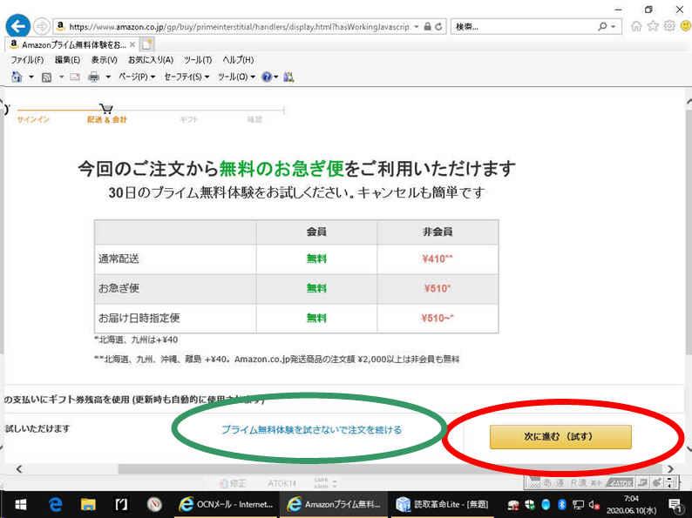Click プライム無料体験を試さないで注文を続ける link
Screen dimensions: 692x518
312,429
